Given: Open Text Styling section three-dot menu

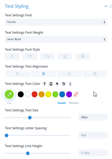Looking at the screenshot, I should (111, 6).
